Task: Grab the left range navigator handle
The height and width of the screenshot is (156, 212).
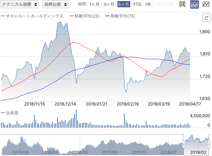Action: click(x=184, y=145)
